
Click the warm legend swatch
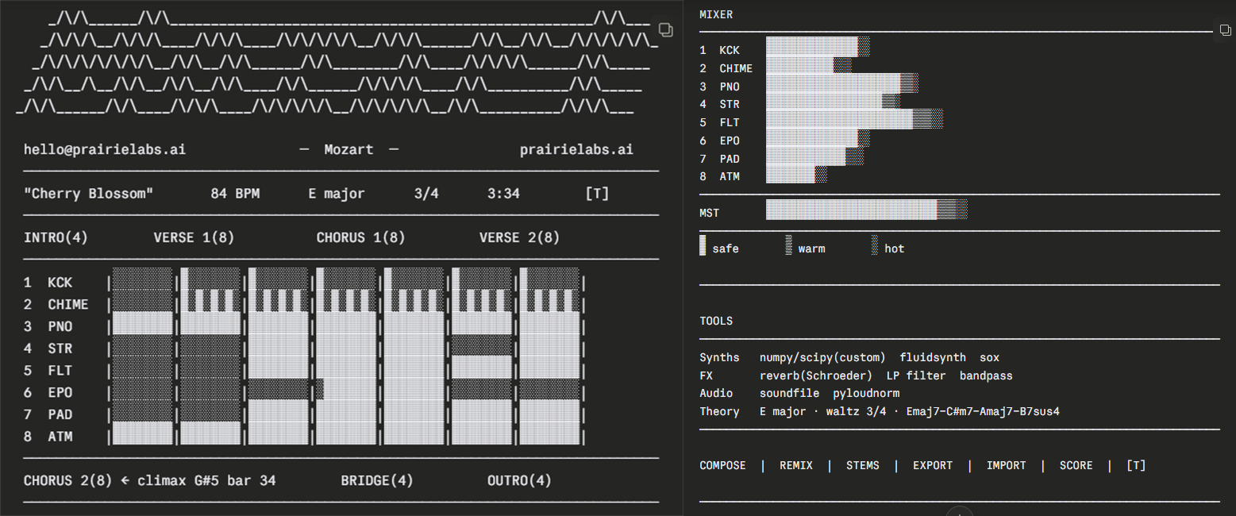click(x=788, y=245)
